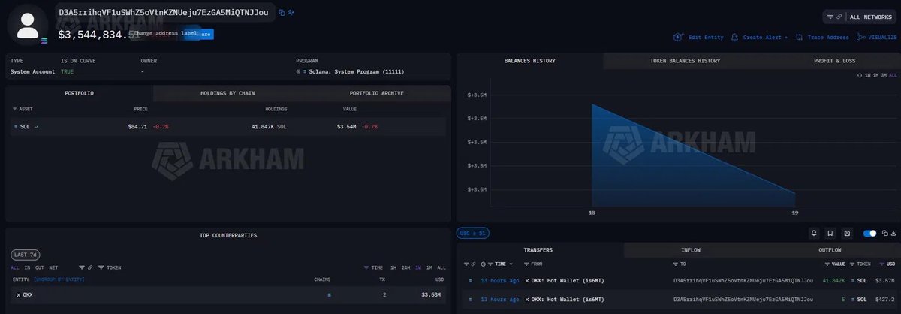Select the NET counterparties filter

tap(53, 267)
